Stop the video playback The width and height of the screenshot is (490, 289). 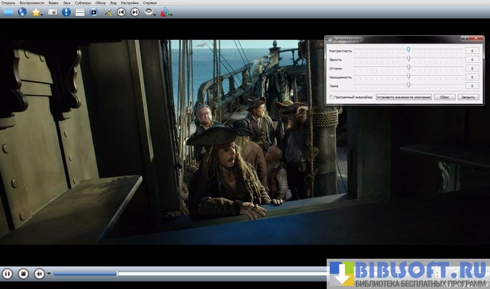(x=23, y=274)
